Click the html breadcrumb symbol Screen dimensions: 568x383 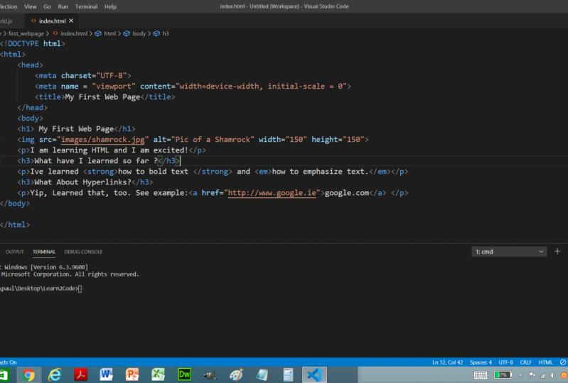click(x=109, y=33)
